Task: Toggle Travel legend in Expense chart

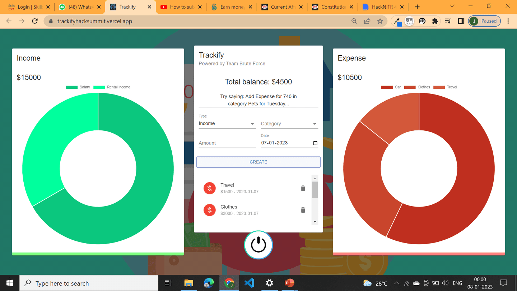Action: [x=445, y=87]
